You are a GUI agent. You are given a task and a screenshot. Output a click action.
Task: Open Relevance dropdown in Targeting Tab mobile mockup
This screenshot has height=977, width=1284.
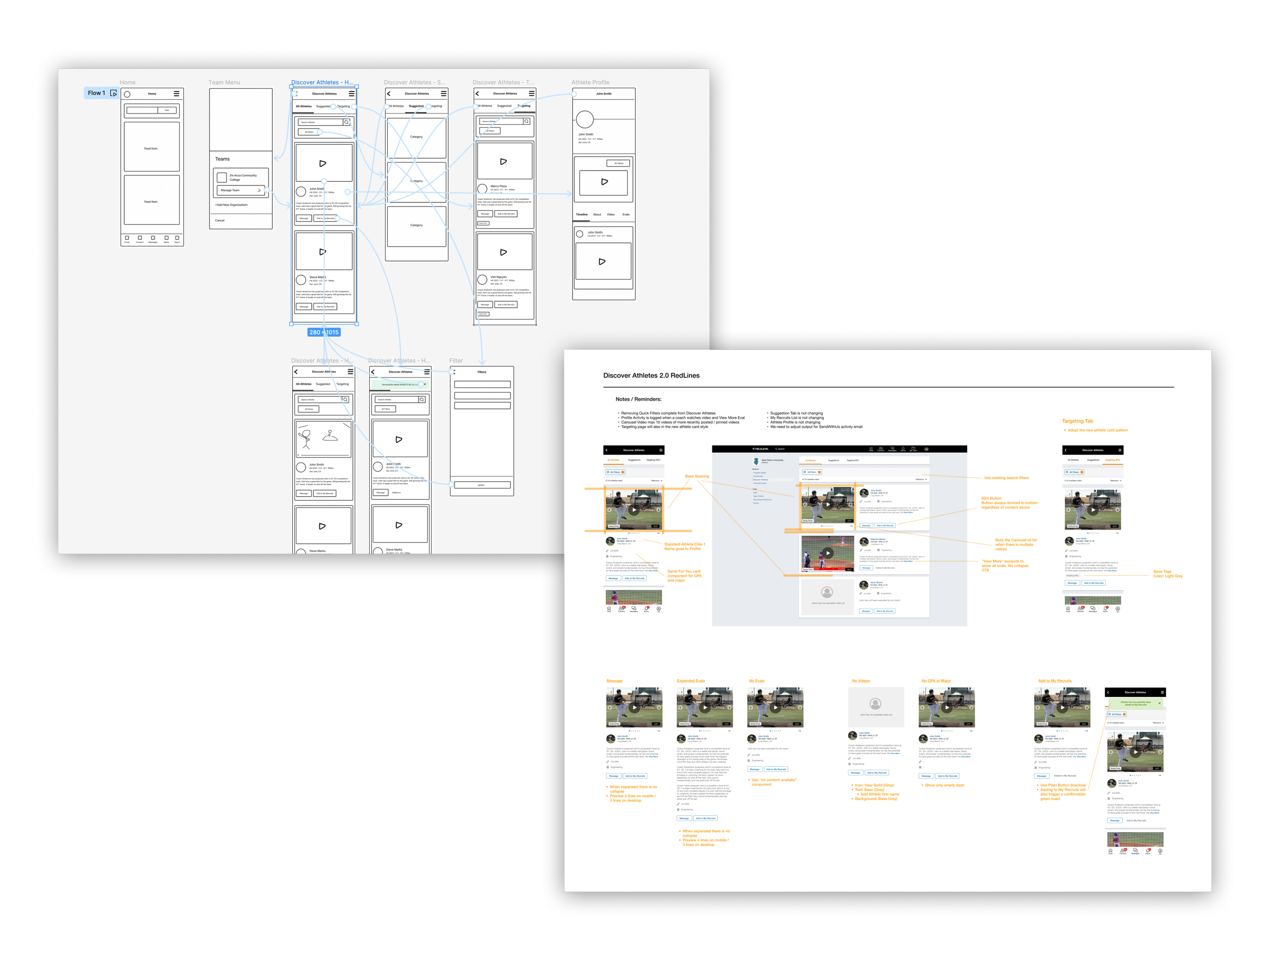click(1116, 480)
